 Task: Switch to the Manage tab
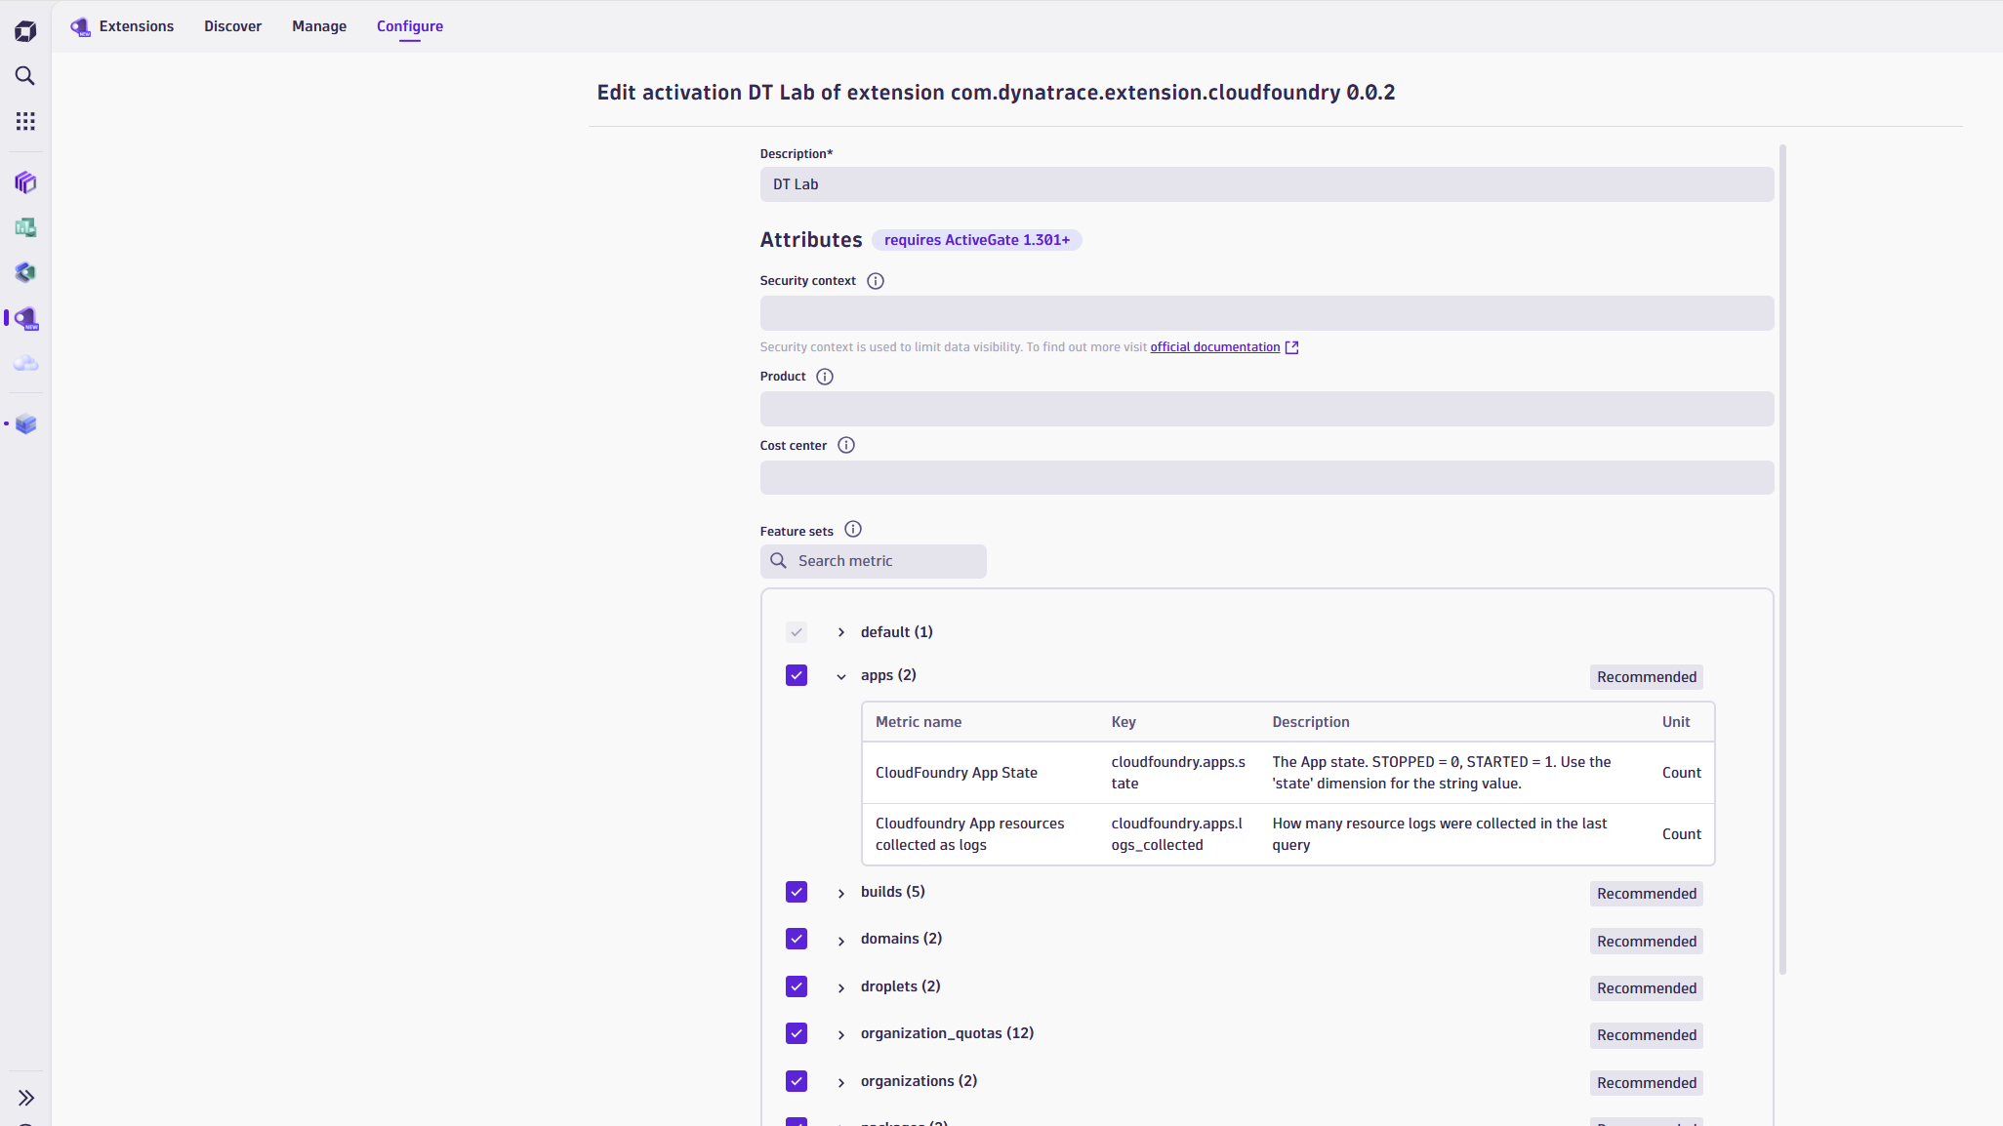tap(319, 26)
